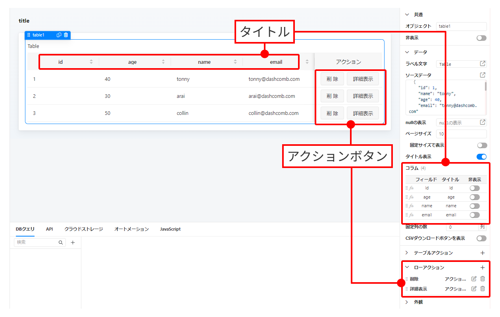
Task: Click the plus icon to add ローアクション
Action: tap(483, 267)
